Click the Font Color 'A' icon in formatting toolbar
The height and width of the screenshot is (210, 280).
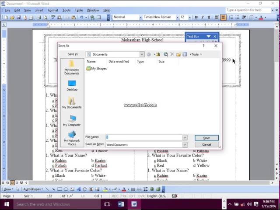(x=261, y=17)
